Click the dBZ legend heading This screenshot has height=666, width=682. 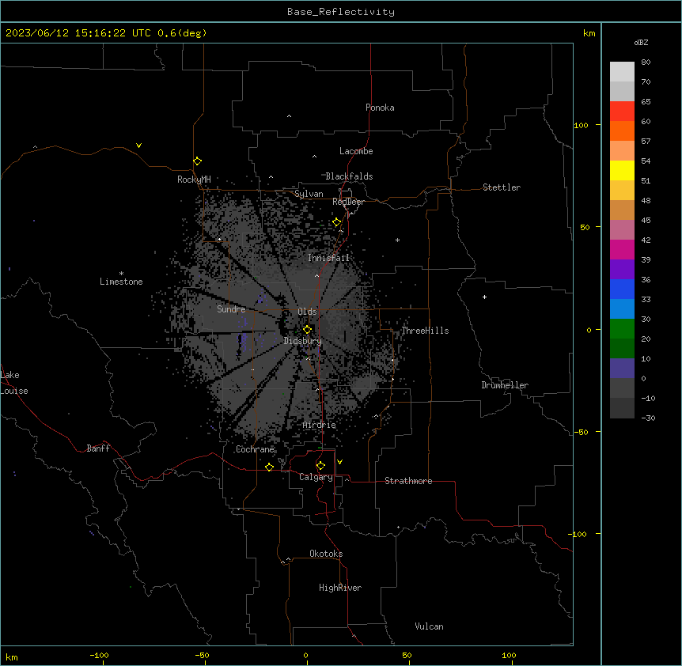point(641,42)
